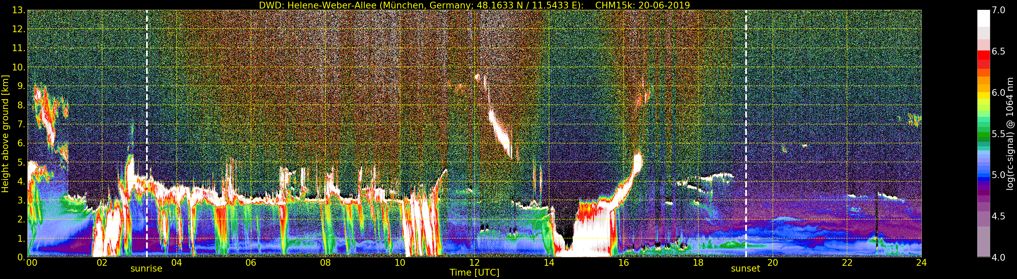Image resolution: width=1017 pixels, height=279 pixels.
Task: Click the '5.0' colorbar tick label
Action: click(998, 175)
